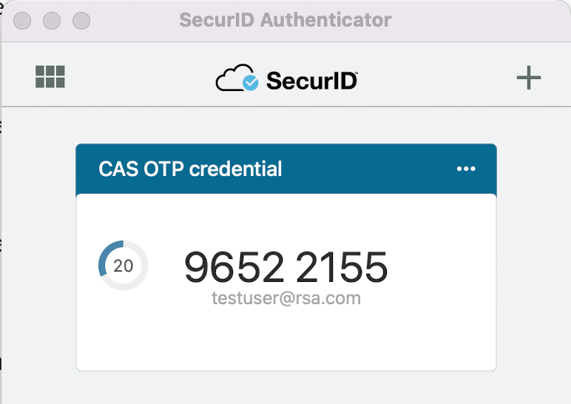Click the empty title bar right of the title
Image resolution: width=571 pixels, height=404 pixels.
481,20
